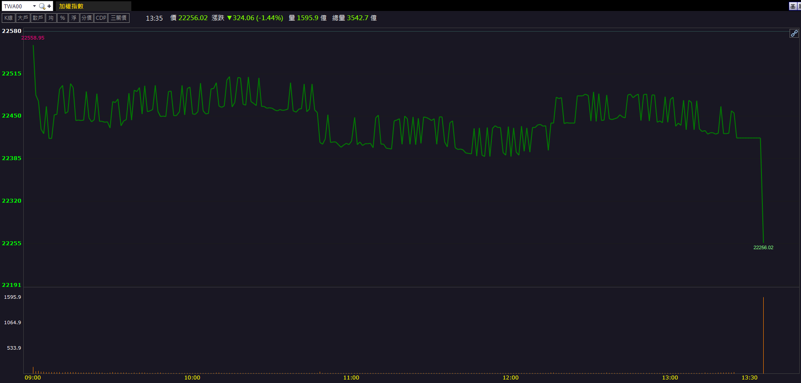801x383 pixels.
Task: Click the 22320 price axis label
Action: click(x=11, y=201)
